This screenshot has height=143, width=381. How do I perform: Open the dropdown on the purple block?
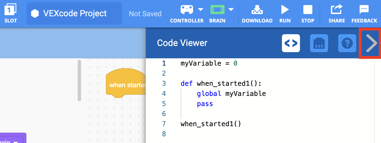coord(16,142)
